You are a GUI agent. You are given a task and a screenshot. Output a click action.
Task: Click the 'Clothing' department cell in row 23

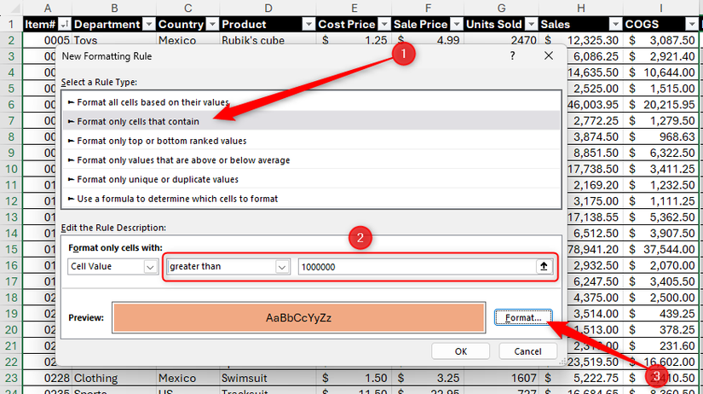[x=114, y=378]
